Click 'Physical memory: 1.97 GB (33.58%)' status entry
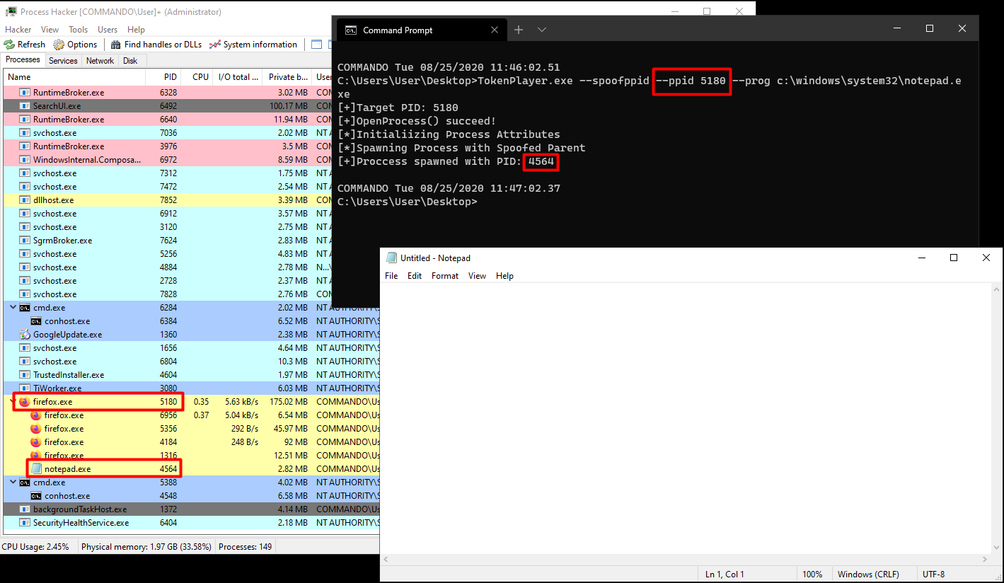Screen dimensions: 1004x583 click(146, 547)
